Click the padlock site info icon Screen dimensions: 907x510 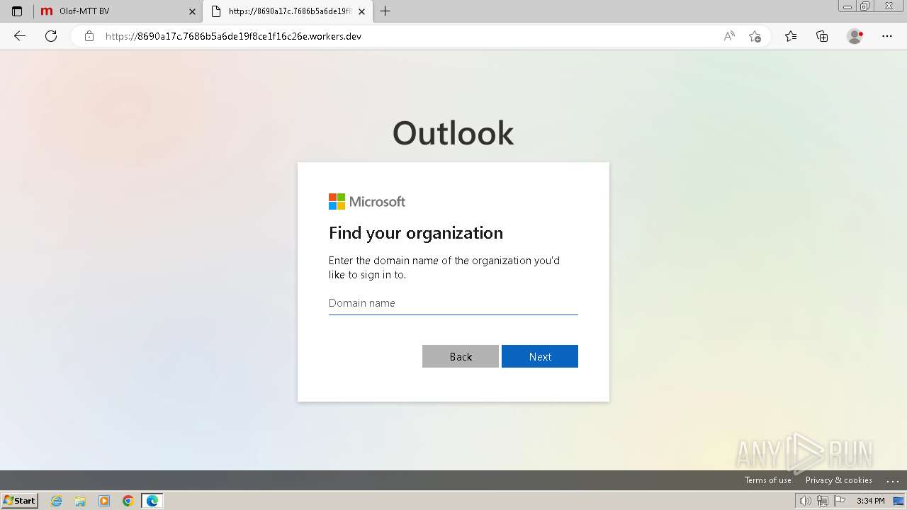(89, 36)
